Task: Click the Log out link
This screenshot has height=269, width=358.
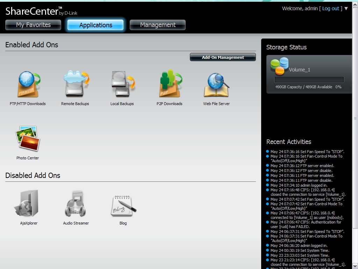Action: coord(331,8)
